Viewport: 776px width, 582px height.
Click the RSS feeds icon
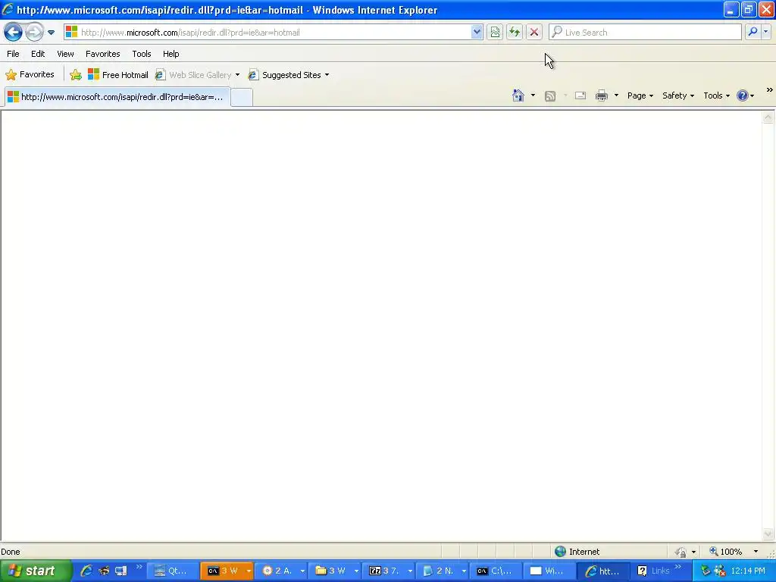point(550,96)
